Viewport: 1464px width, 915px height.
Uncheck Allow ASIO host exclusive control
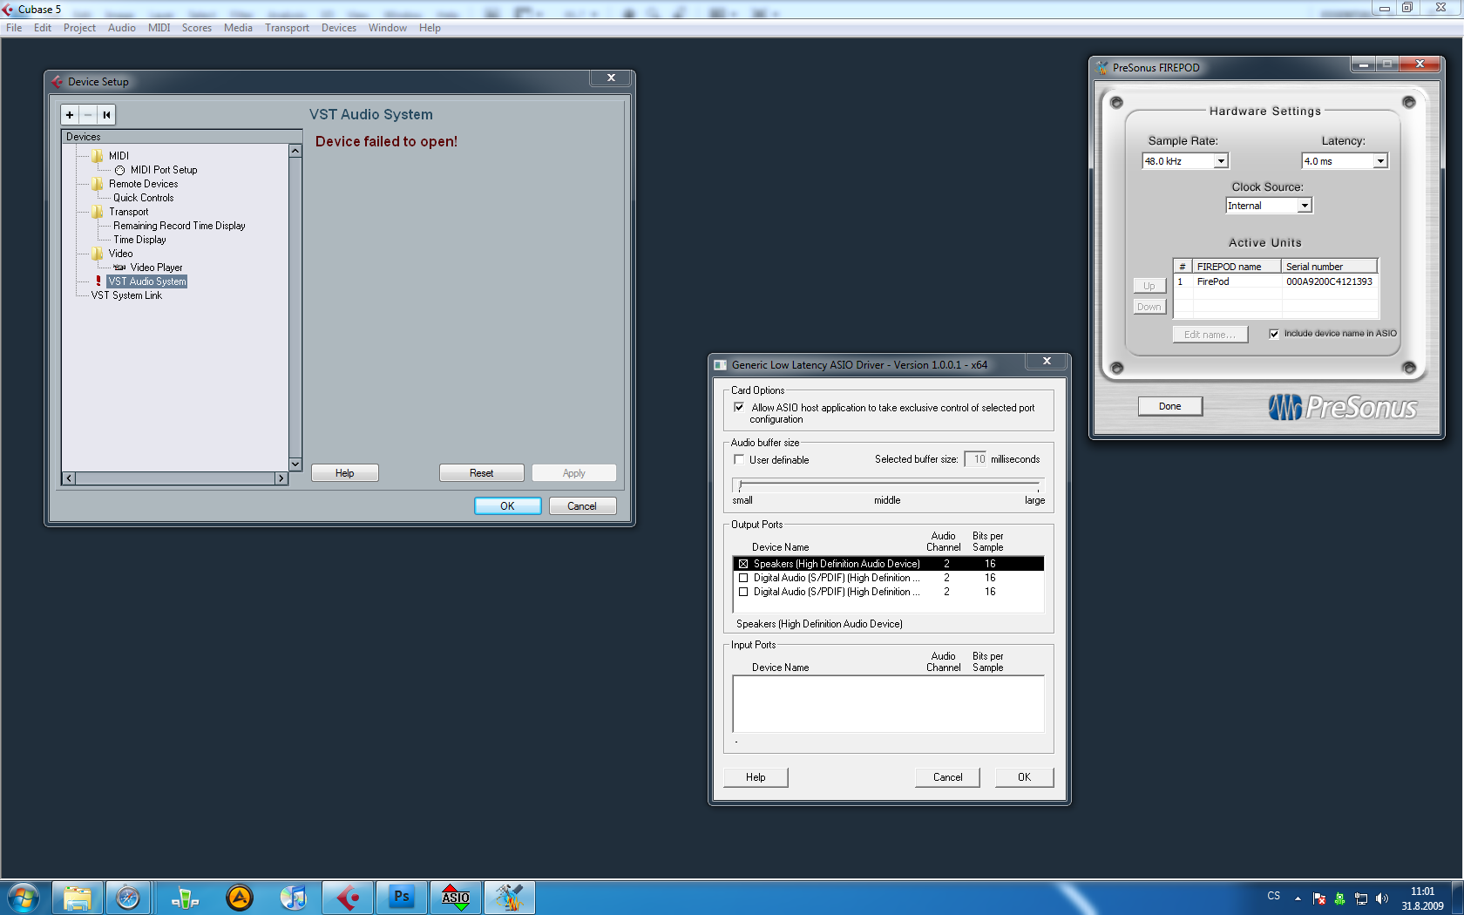[x=739, y=407]
